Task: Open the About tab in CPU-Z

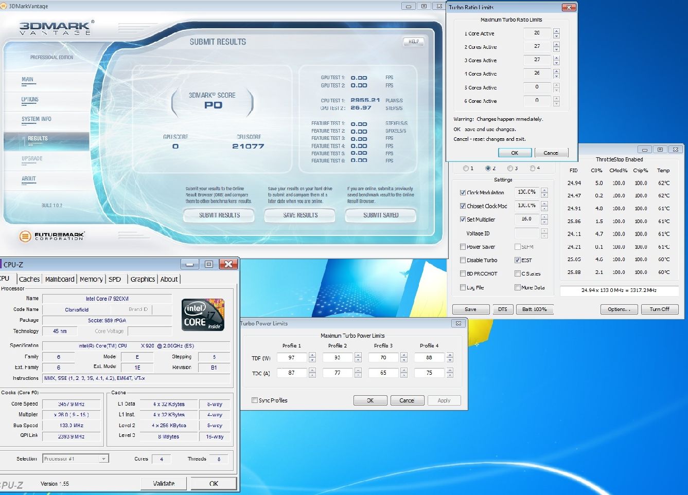Action: [169, 279]
